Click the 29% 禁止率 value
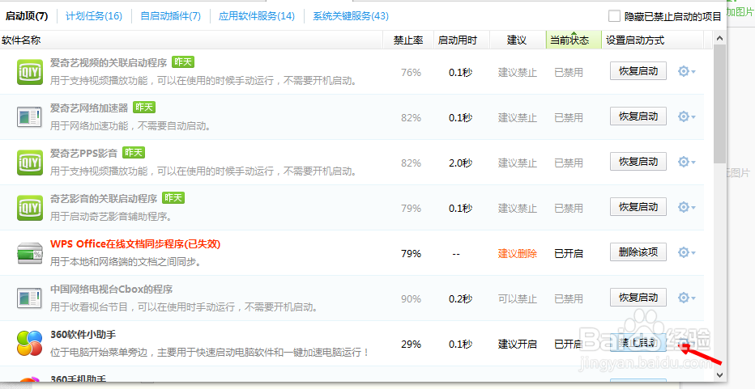 [x=411, y=345]
